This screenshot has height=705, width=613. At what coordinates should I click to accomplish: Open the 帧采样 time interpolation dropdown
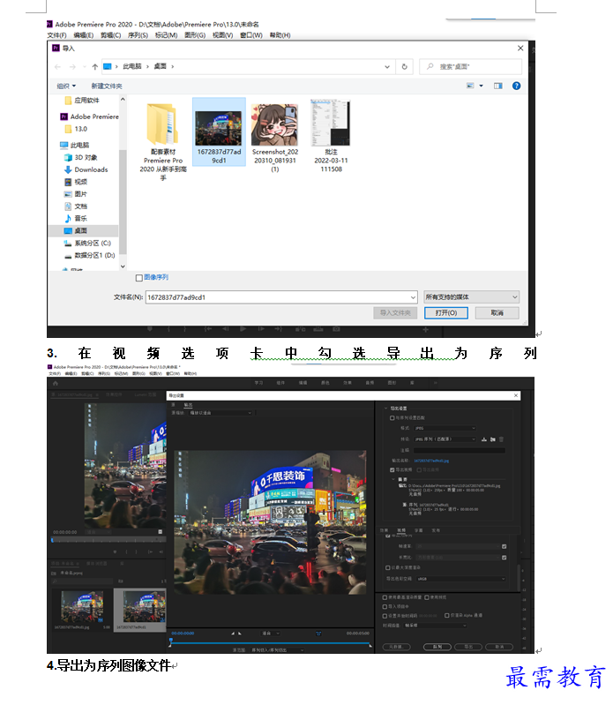[x=436, y=626]
